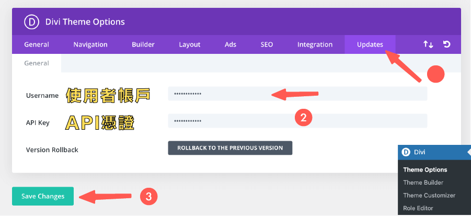The width and height of the screenshot is (471, 216).
Task: Select the Layout tab
Action: pos(190,44)
